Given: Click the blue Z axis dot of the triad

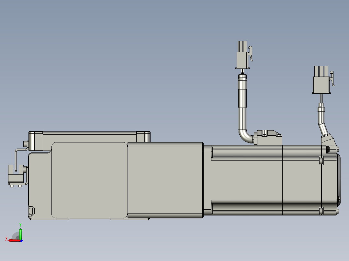Looking at the screenshot, I should pos(21,241).
